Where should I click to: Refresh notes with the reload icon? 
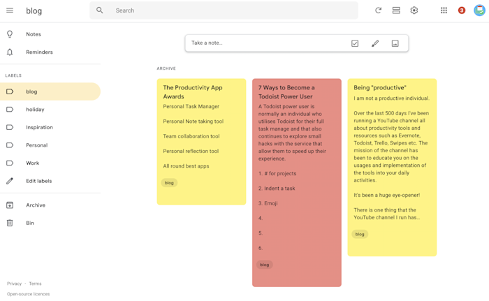379,10
